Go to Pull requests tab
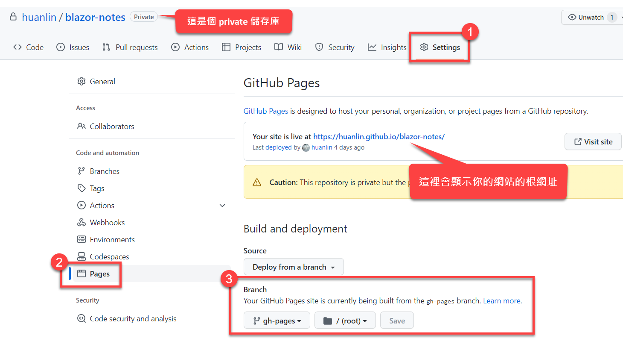Image resolution: width=623 pixels, height=341 pixels. tap(130, 47)
